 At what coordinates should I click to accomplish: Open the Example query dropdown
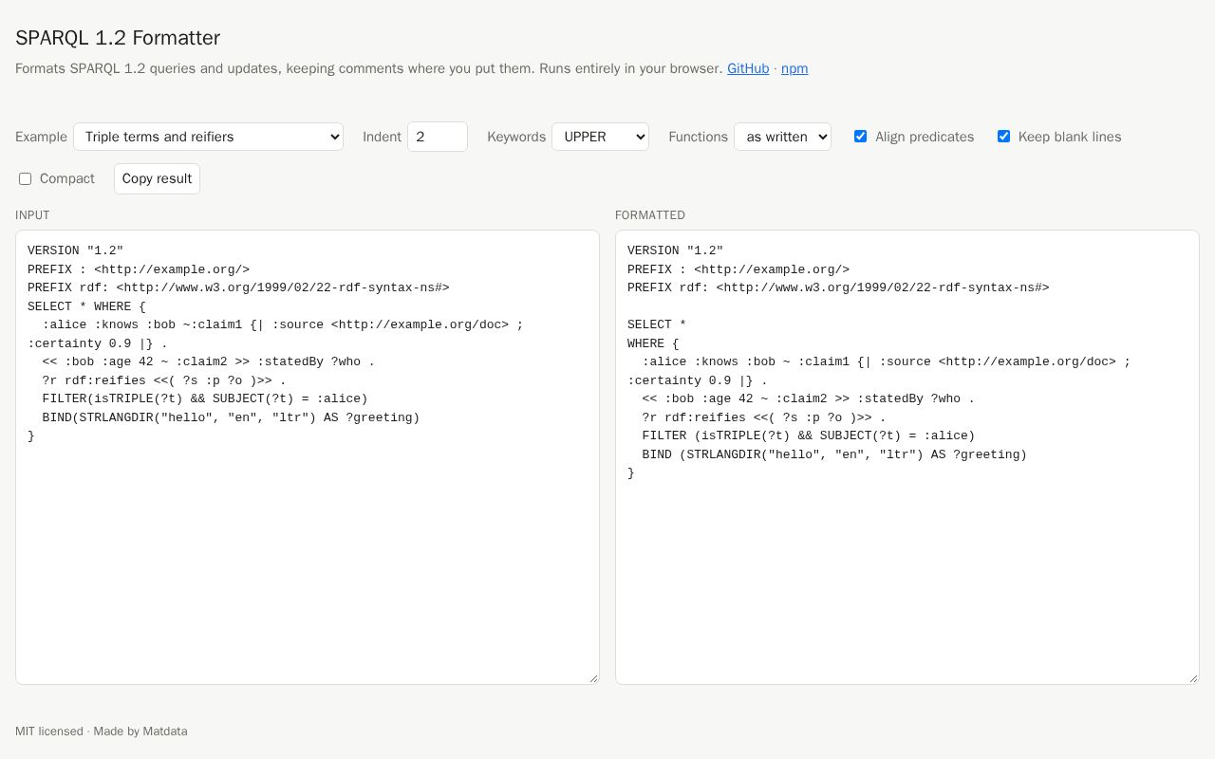click(208, 137)
